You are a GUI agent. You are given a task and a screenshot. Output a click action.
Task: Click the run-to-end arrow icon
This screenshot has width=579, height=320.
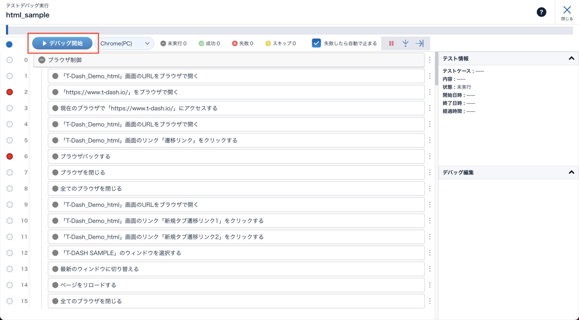pos(420,43)
